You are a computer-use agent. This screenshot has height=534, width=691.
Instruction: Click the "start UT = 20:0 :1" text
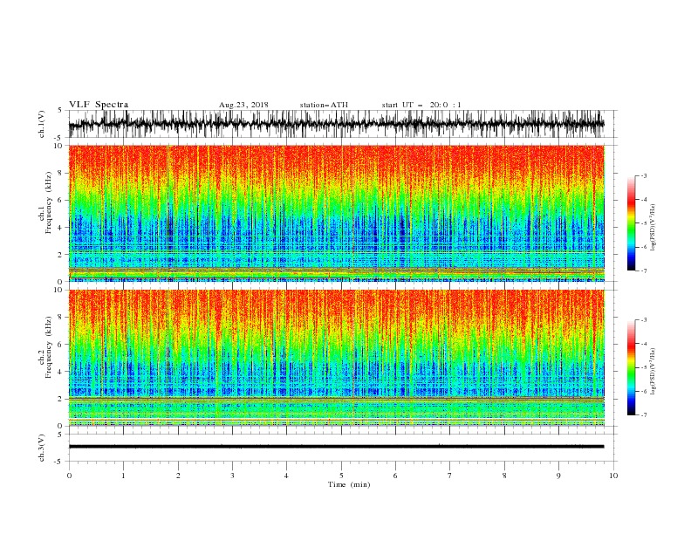pos(421,105)
